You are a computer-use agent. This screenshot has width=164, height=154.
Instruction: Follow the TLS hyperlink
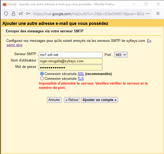(x=81, y=79)
